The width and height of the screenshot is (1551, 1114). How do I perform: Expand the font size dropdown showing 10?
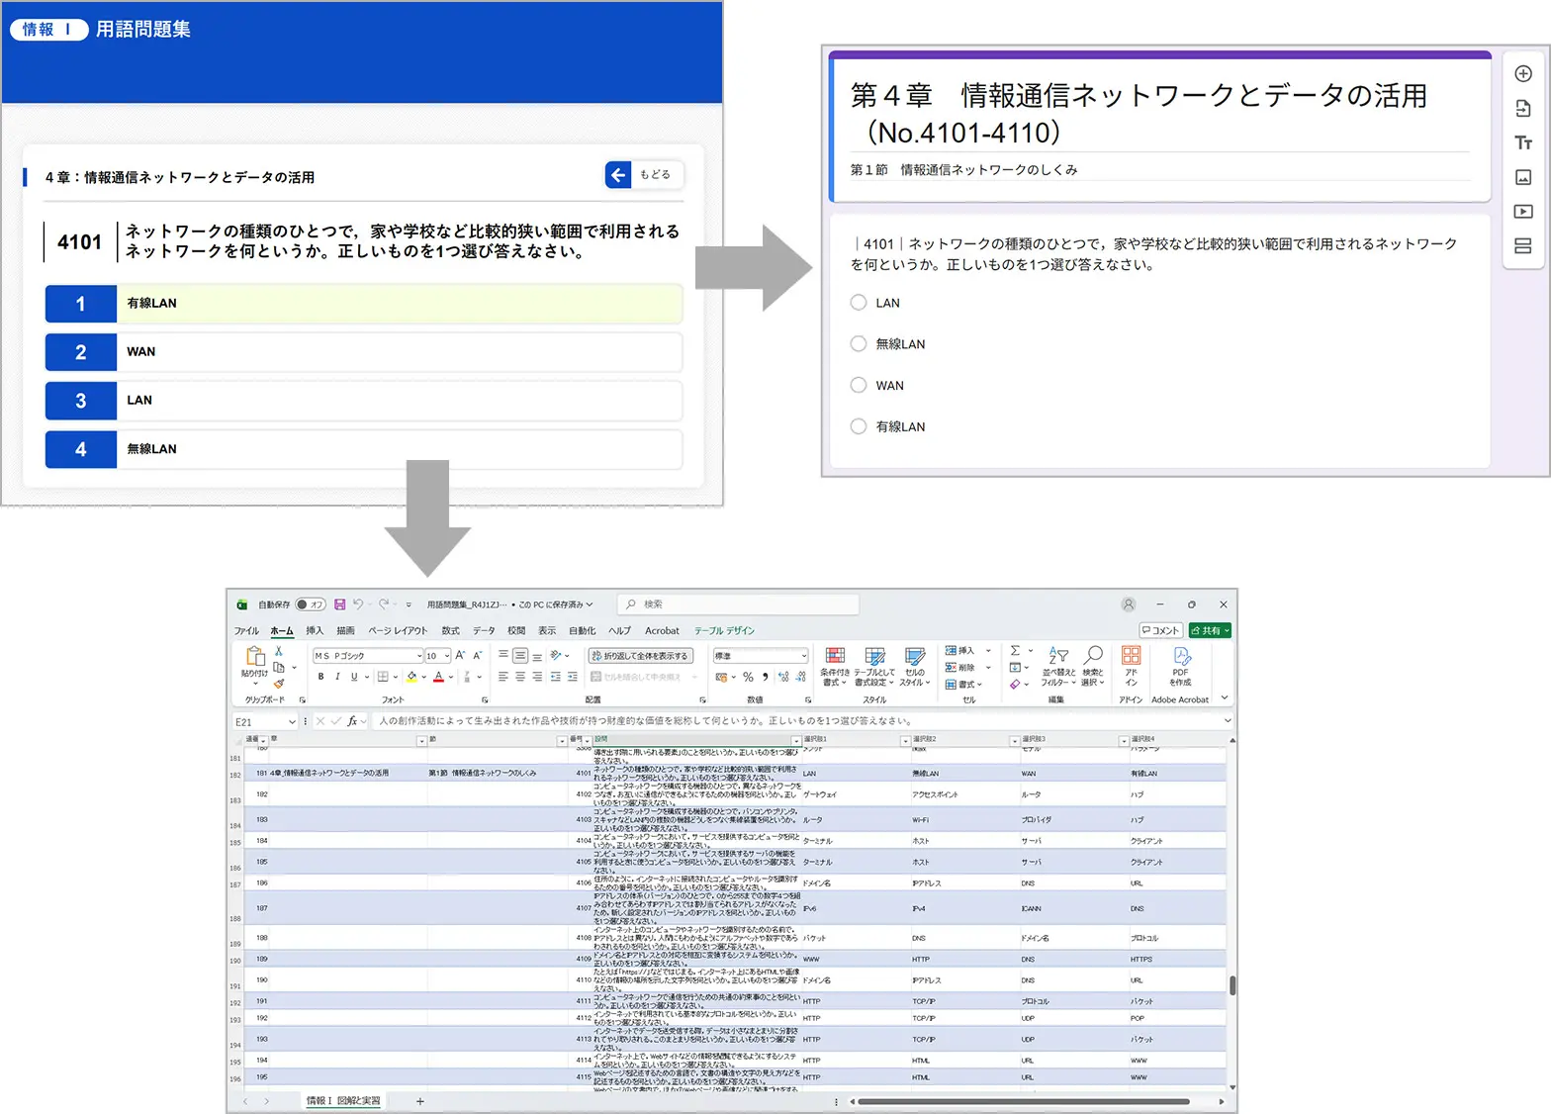click(447, 656)
